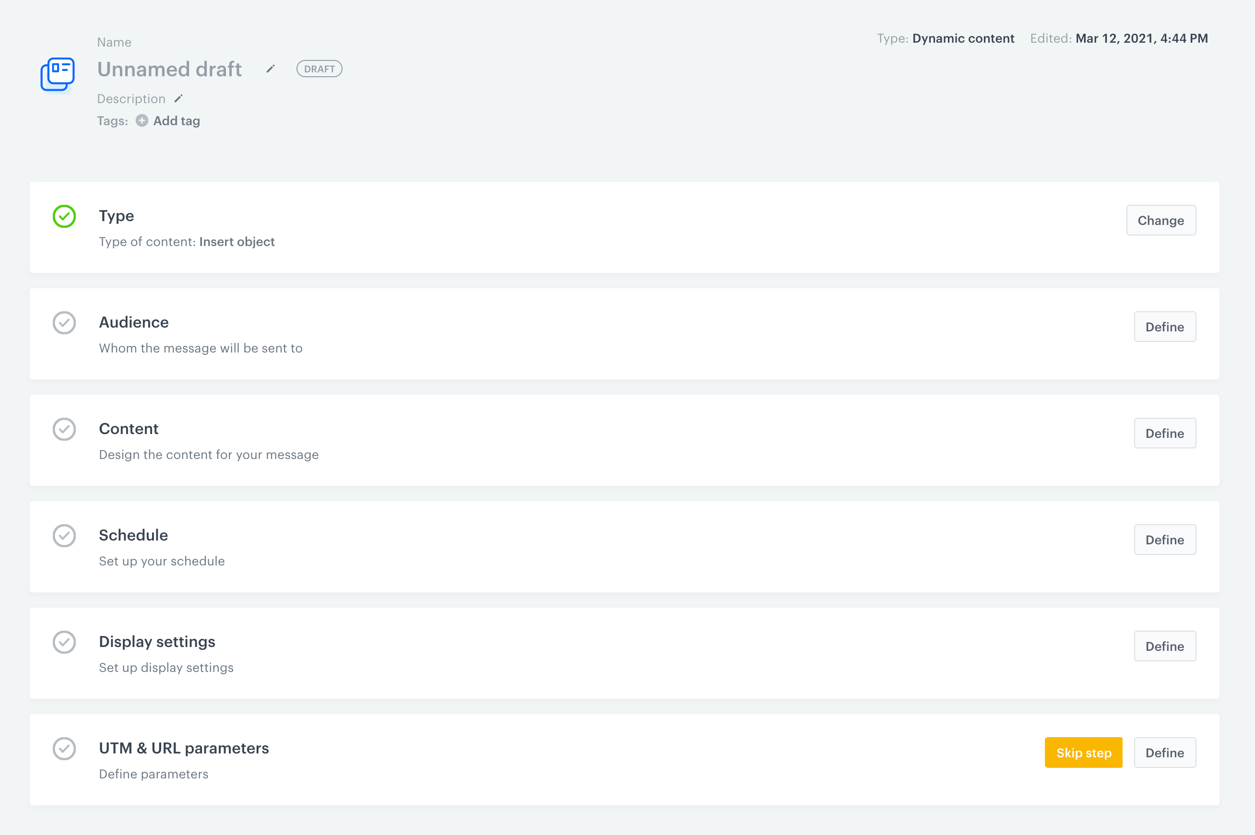Define the Audience for the message
1255x835 pixels.
click(1165, 327)
